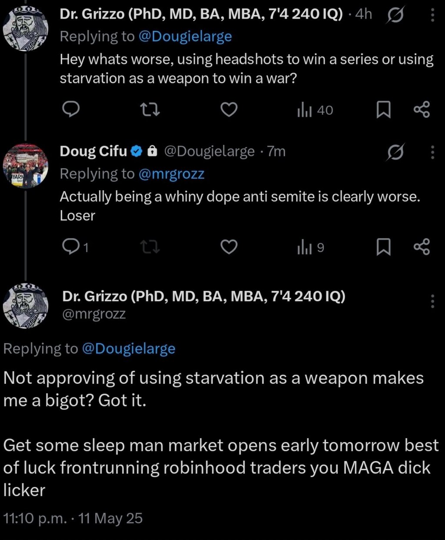
Task: Bookmark the first Dr. Grizzo tweet
Action: click(383, 110)
